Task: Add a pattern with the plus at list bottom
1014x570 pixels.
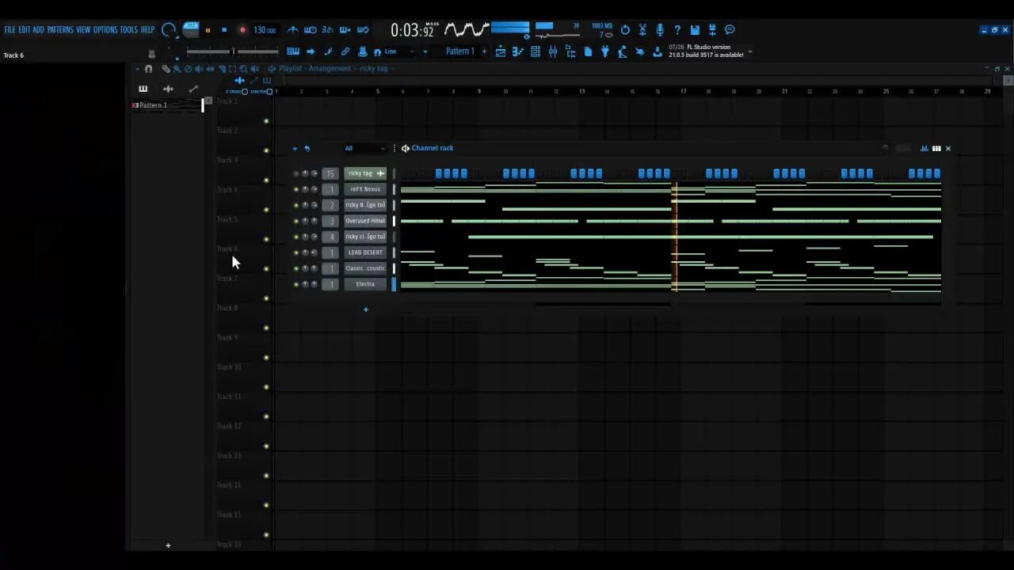Action: point(168,545)
